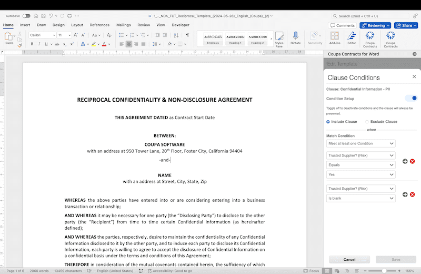
Task: Click the Bullets list icon
Action: [122, 35]
